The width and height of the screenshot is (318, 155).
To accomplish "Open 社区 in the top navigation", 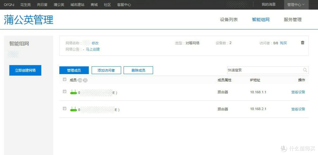I will pyautogui.click(x=107, y=5).
